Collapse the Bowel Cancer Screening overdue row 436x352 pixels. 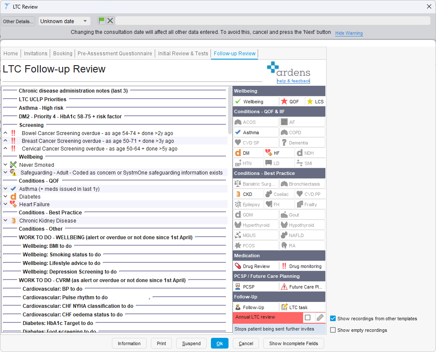click(5, 133)
